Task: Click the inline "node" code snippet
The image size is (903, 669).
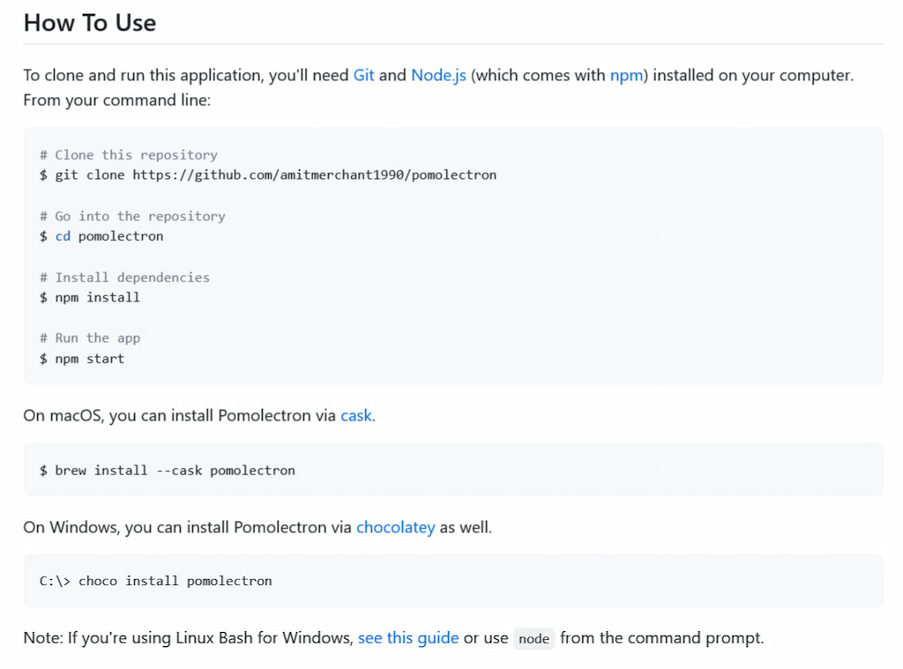Action: pos(534,639)
